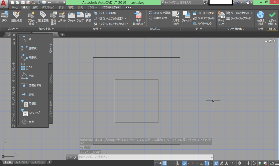Toggle annotation auto-scale icon in status bar
This screenshot has width=279, height=166.
[x=221, y=163]
